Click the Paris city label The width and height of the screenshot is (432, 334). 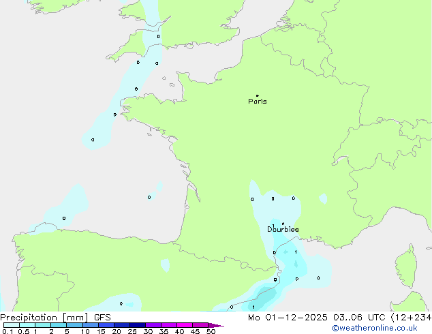click(258, 102)
